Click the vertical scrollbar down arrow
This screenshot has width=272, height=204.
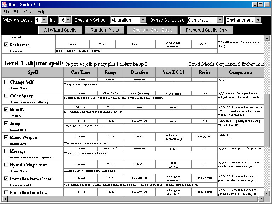coord(267,193)
